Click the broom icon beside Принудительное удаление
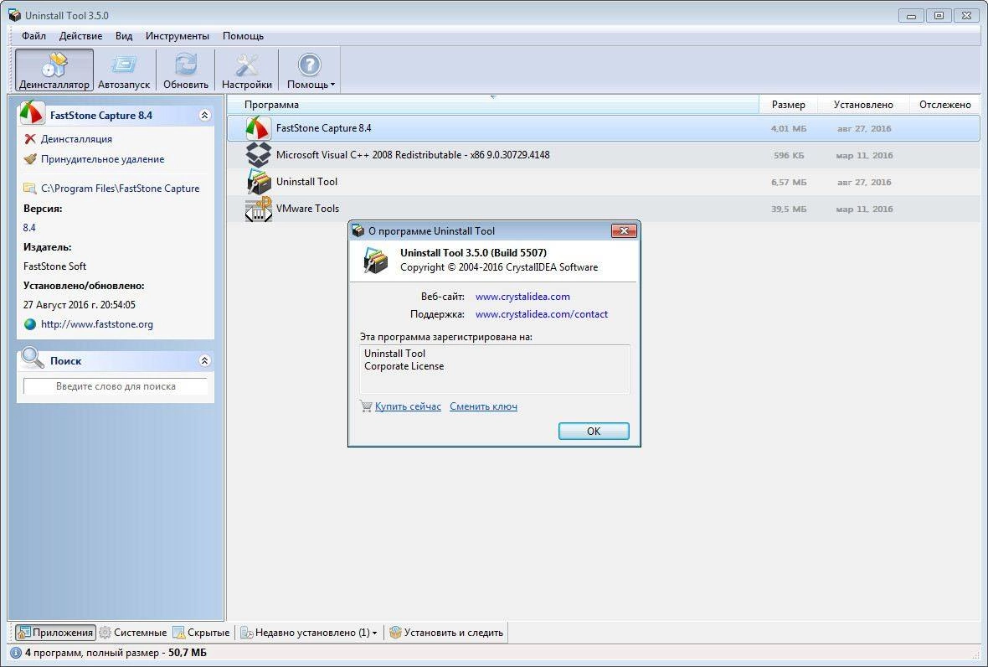The height and width of the screenshot is (667, 988). [x=29, y=159]
